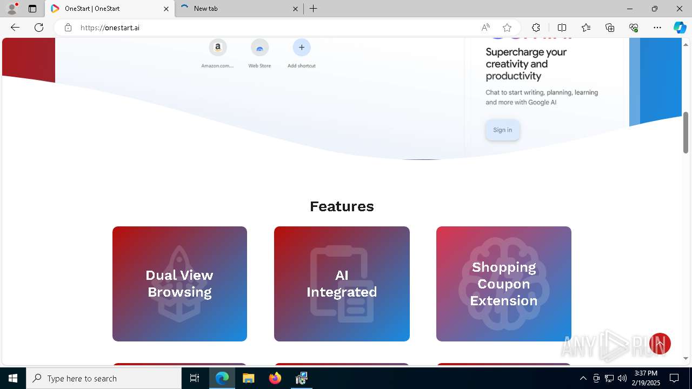
Task: Click the Amazon.com shortcut icon
Action: pyautogui.click(x=218, y=48)
